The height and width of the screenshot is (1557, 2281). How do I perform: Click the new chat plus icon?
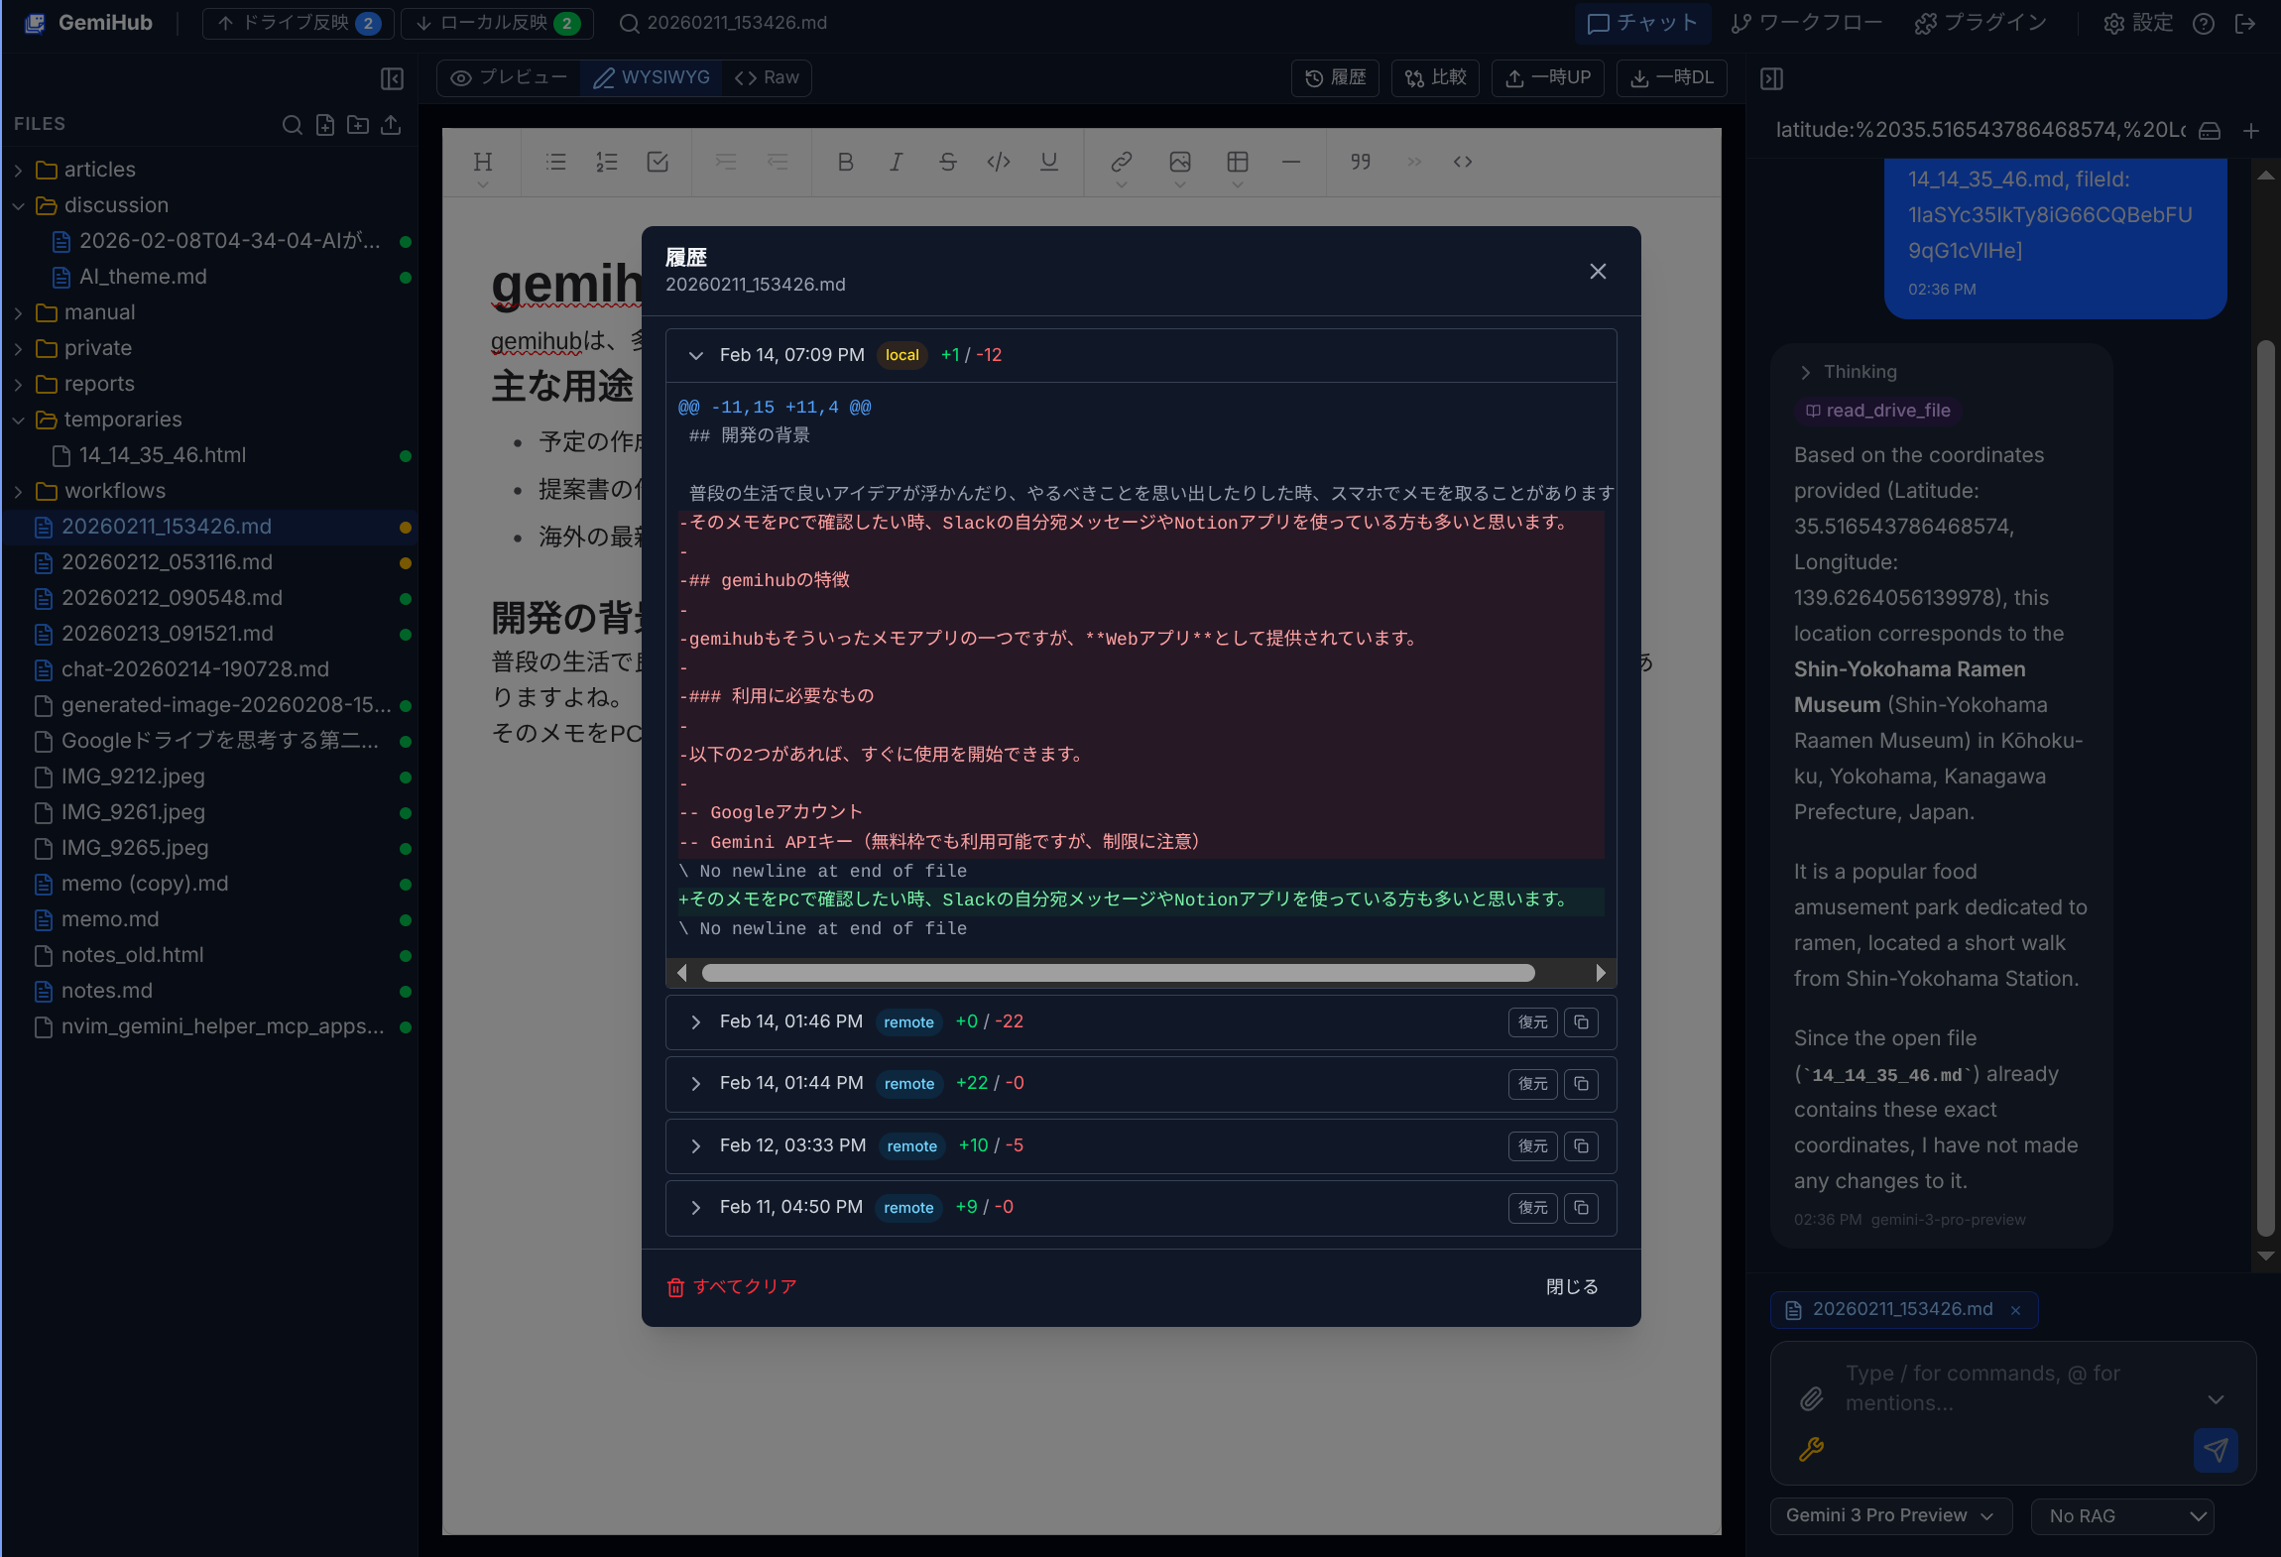pyautogui.click(x=2250, y=131)
